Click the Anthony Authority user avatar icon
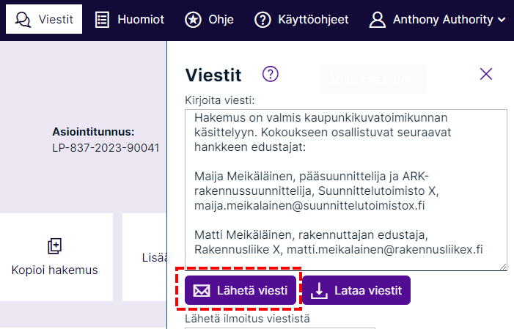This screenshot has height=329, width=514. tap(378, 19)
